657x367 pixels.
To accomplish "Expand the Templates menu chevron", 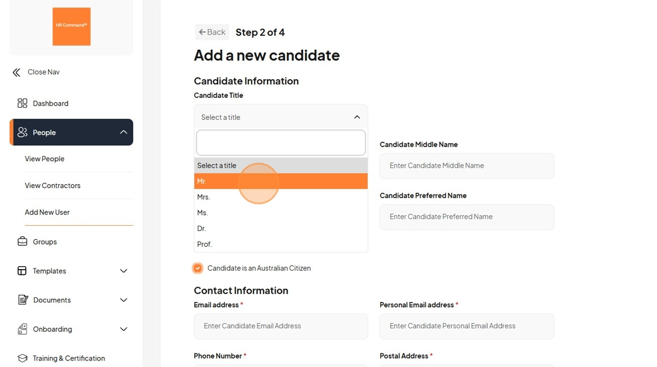I will 124,271.
